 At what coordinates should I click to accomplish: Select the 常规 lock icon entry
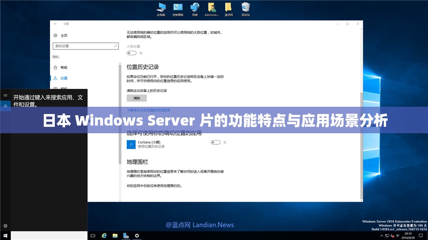tap(55, 67)
